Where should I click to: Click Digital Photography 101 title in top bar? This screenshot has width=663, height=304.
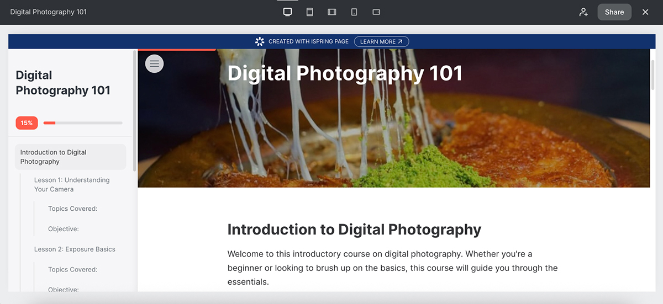tap(48, 12)
